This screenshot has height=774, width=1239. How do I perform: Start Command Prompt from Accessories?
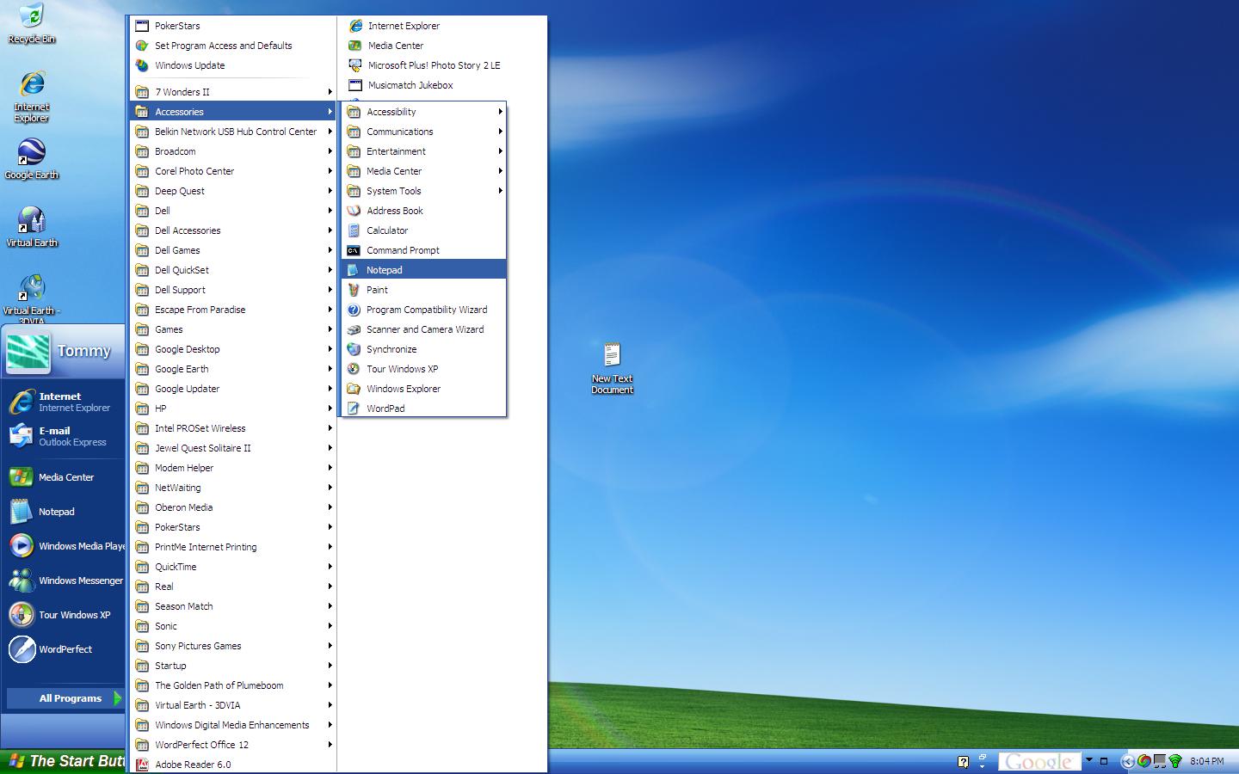(x=424, y=250)
